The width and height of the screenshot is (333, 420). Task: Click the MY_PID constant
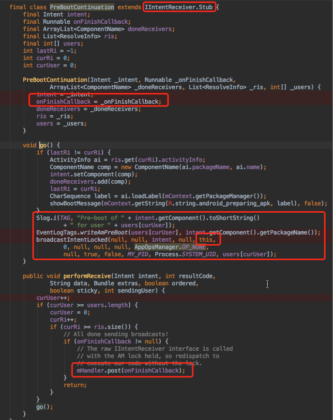pyautogui.click(x=137, y=254)
